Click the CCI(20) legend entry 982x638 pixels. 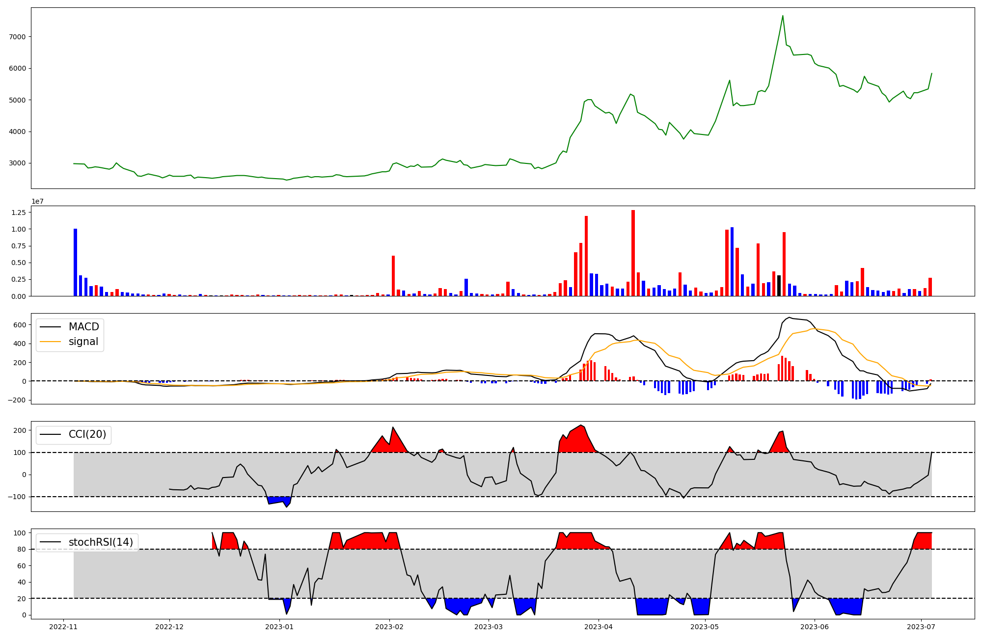click(87, 435)
